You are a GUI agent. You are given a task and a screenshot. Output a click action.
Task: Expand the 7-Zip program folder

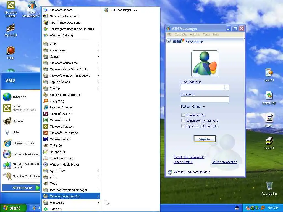pyautogui.click(x=71, y=44)
